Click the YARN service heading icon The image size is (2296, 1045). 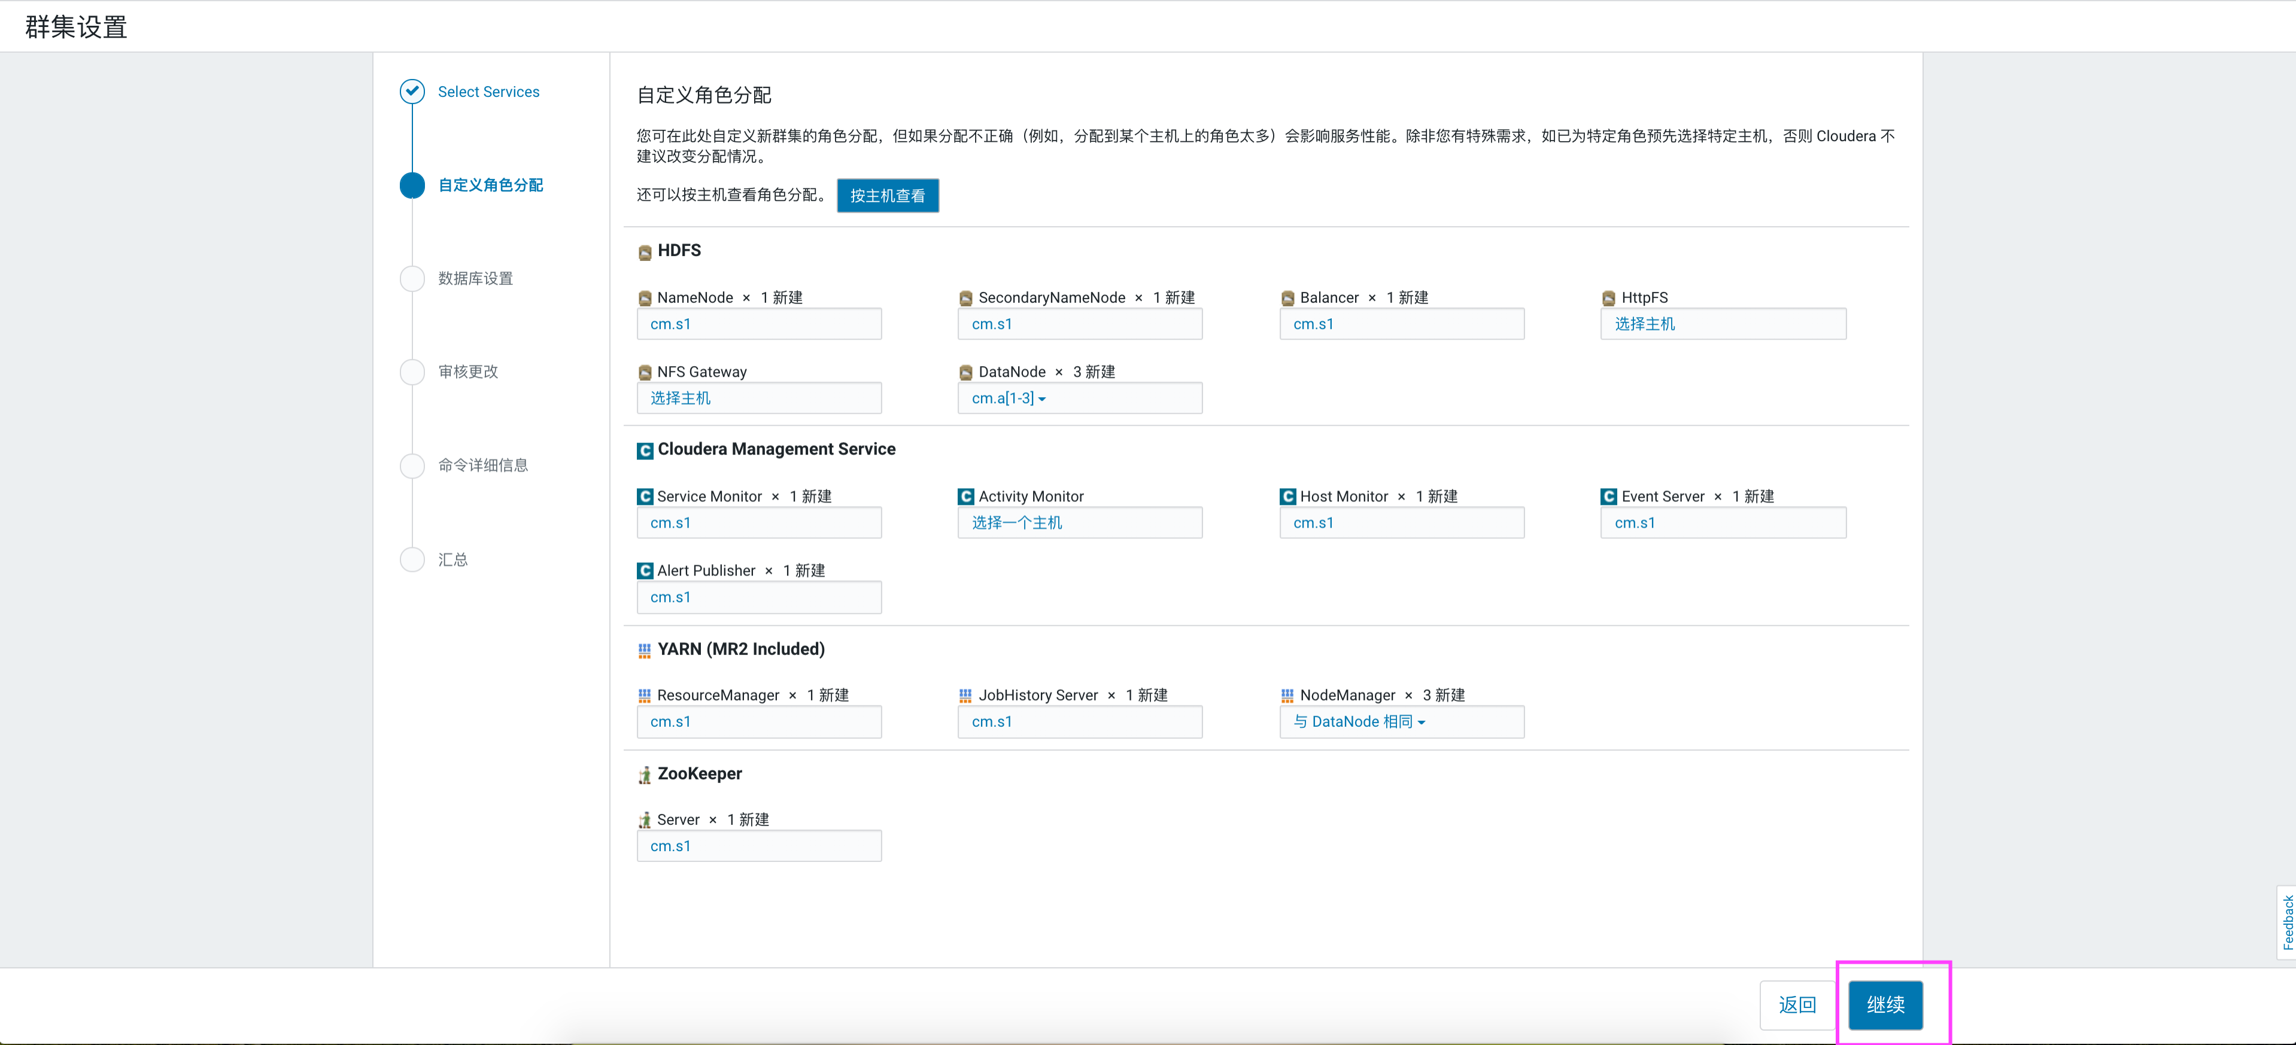click(645, 650)
